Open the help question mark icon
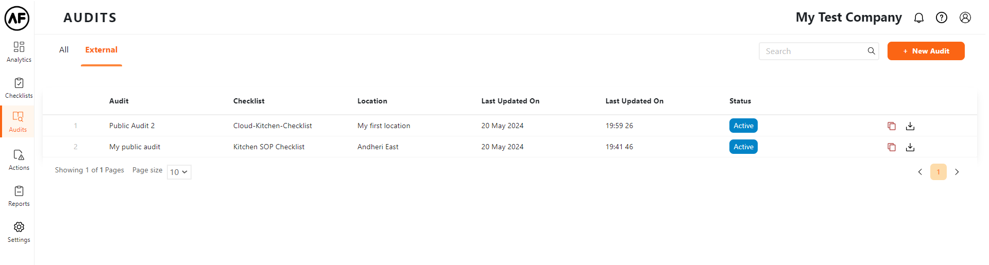 click(941, 18)
